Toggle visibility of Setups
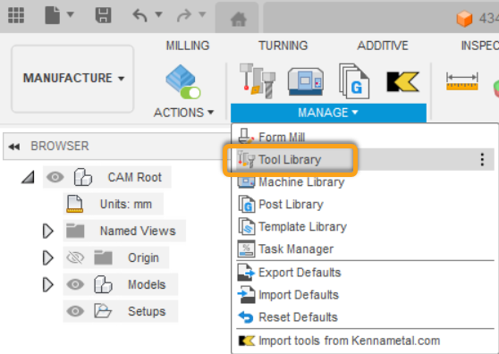 click(x=75, y=311)
